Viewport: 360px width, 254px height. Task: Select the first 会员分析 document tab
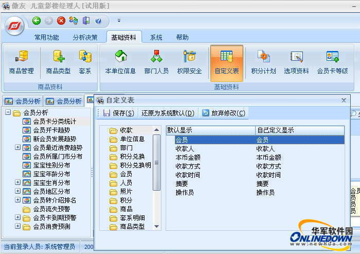(22, 101)
